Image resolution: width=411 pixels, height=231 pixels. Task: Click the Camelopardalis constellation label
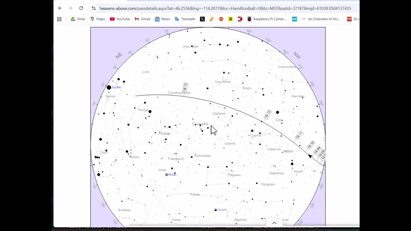tap(179, 93)
